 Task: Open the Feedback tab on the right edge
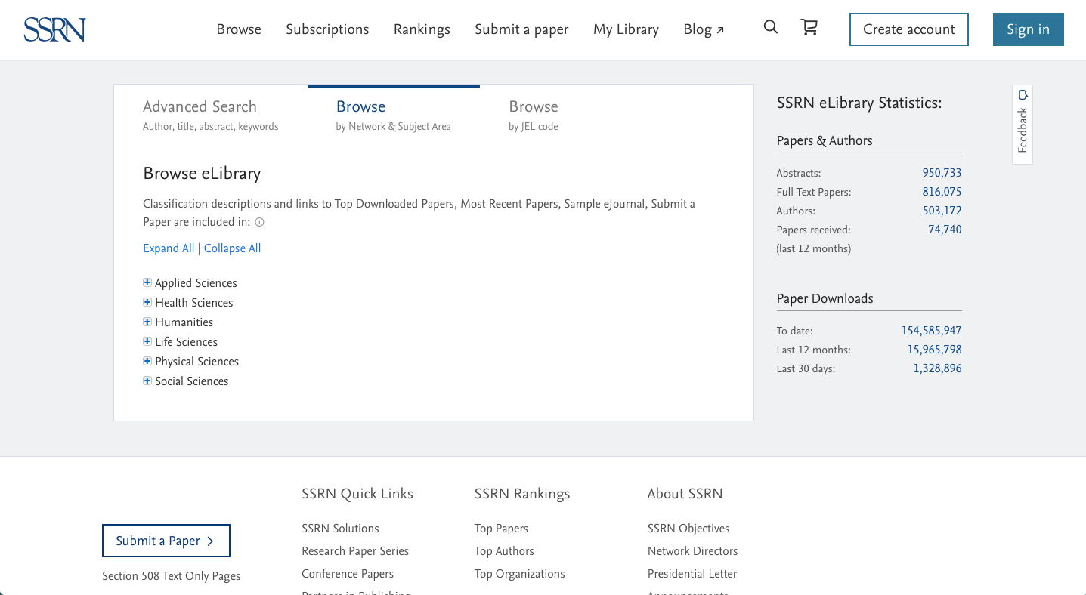tap(1022, 125)
